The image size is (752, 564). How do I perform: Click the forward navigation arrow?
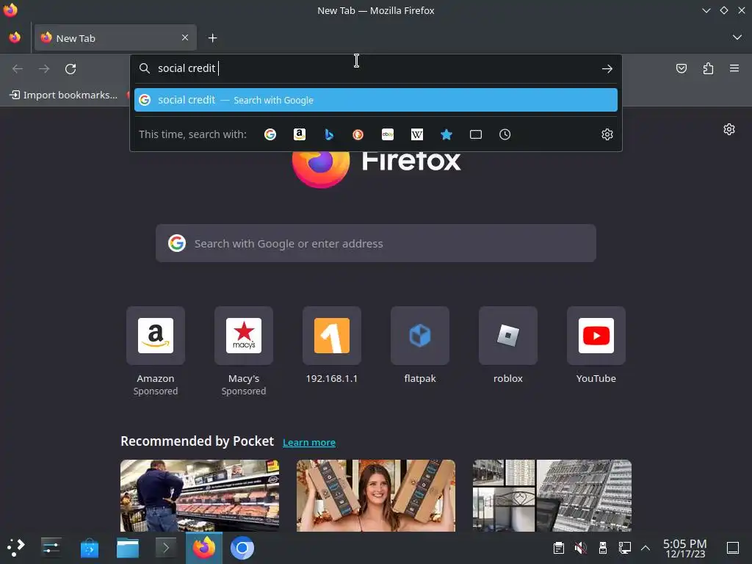(44, 68)
